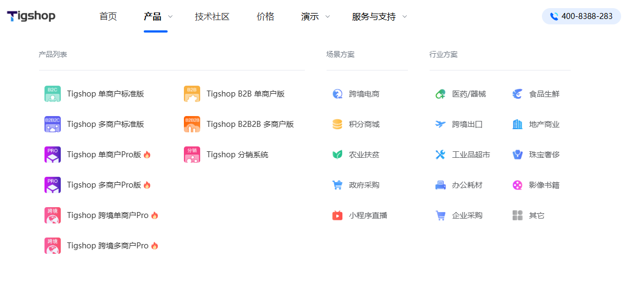Open Tigshop 多商户Pro版 link
This screenshot has height=282, width=626.
point(104,185)
